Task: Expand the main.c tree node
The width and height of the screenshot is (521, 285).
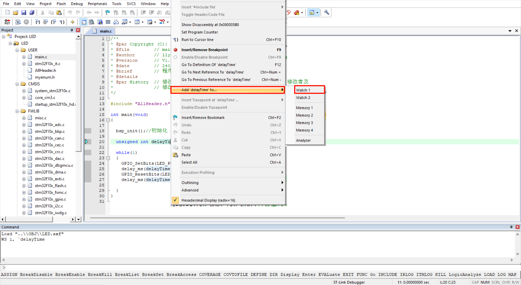Action: click(x=24, y=57)
